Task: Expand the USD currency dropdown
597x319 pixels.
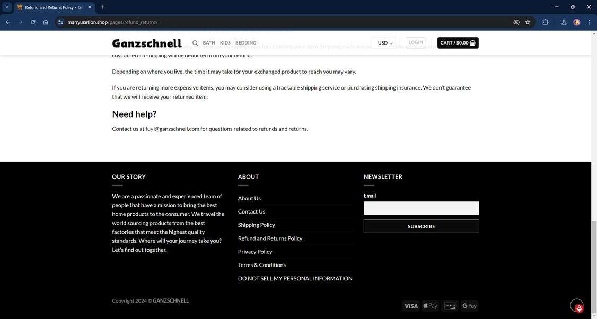Action: (x=384, y=43)
